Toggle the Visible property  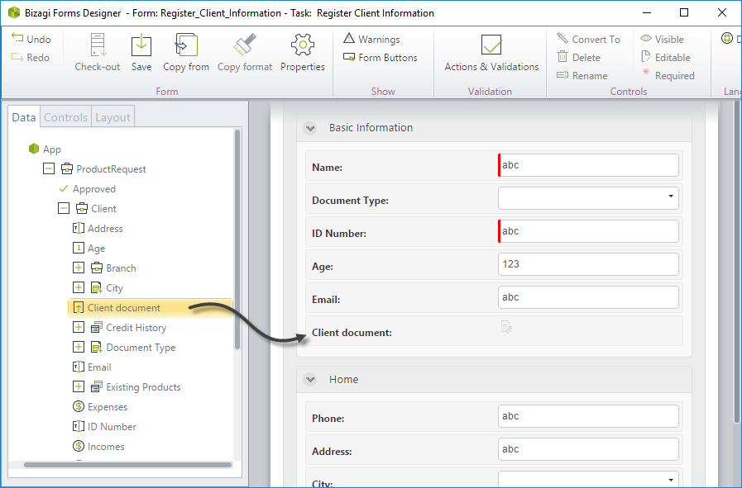click(662, 39)
